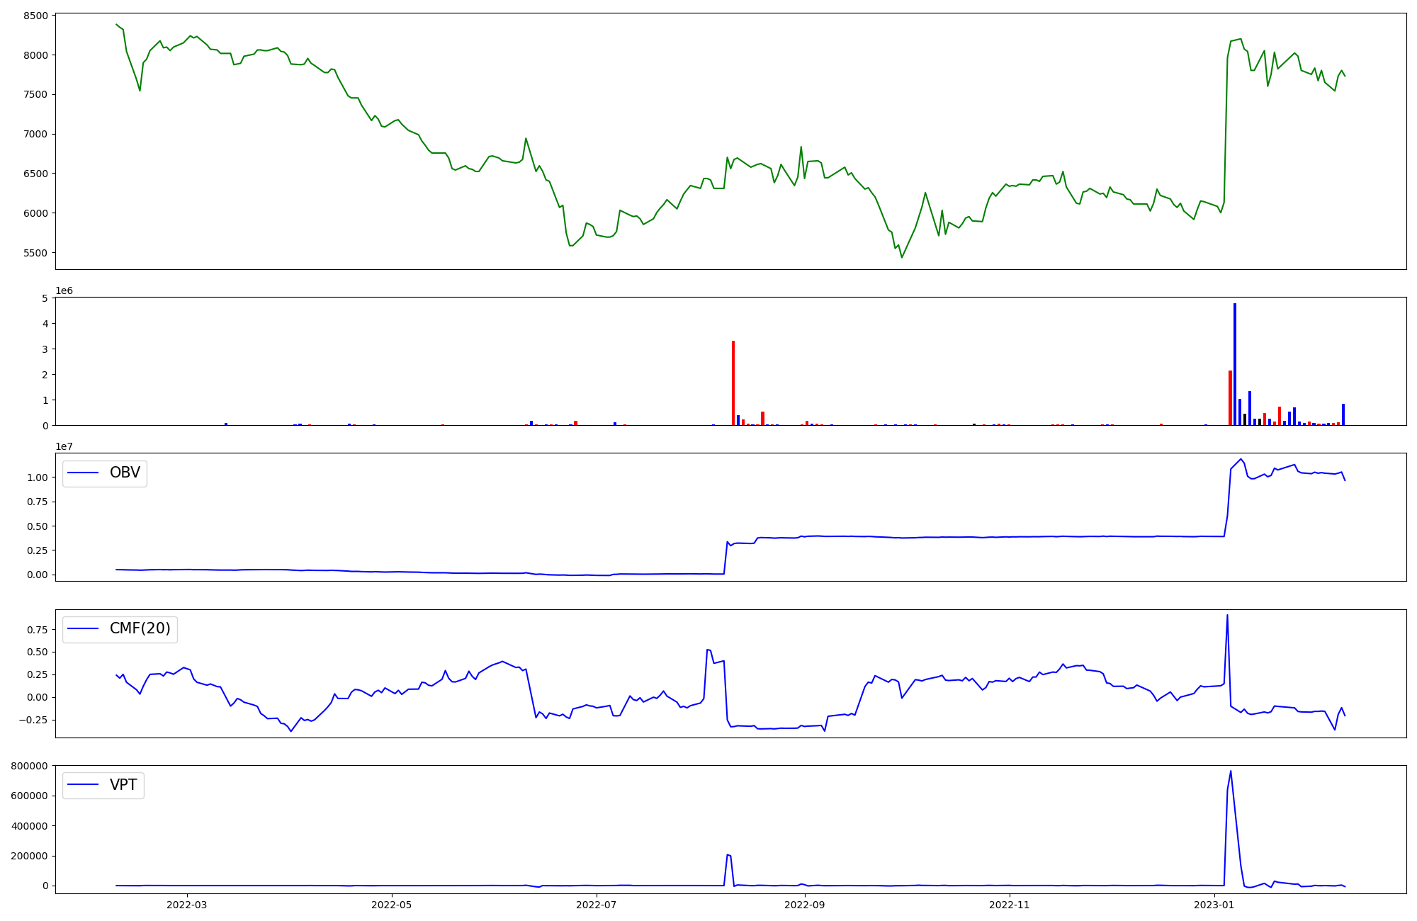Screen dimensions: 1417x921
Task: Click the highest VPT spike peak
Action: coord(1231,772)
